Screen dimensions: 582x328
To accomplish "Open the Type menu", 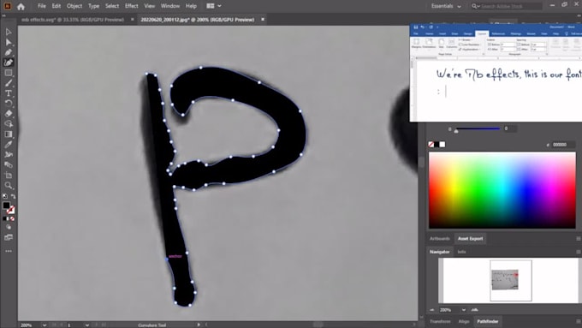I will (x=93, y=6).
